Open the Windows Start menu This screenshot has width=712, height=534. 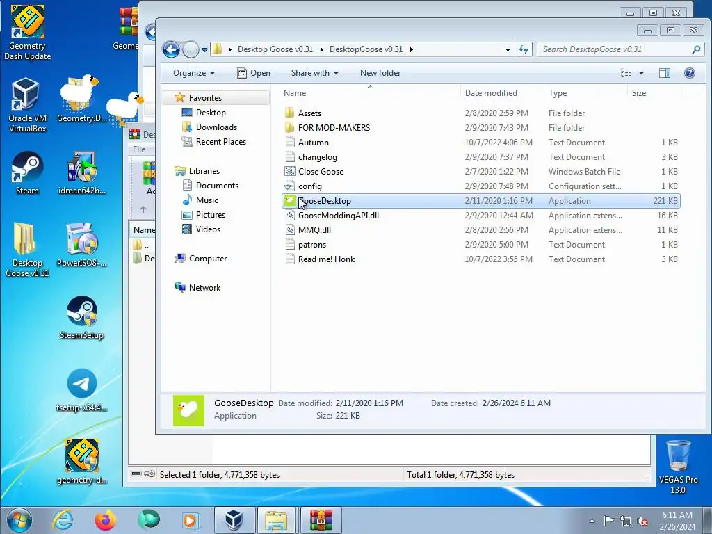(19, 520)
